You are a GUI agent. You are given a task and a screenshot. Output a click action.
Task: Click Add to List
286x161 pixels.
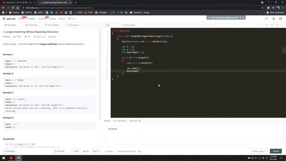39,37
